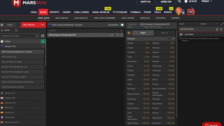Viewport: 224px width, 126px height.
Task: Open the CASINO menu item
Action: click(66, 12)
